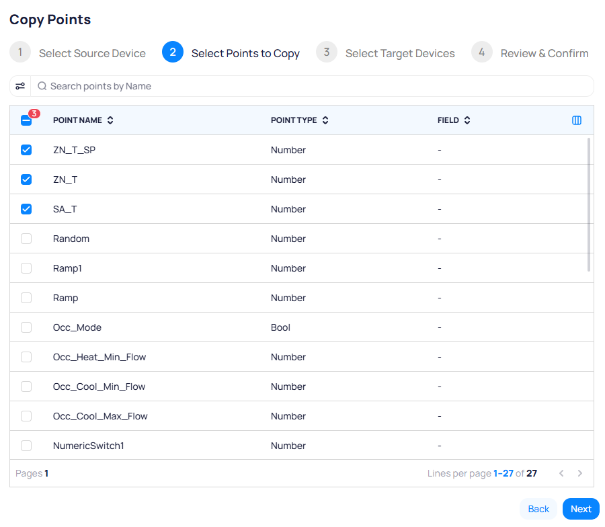This screenshot has width=605, height=527.
Task: Open step 4 Review & Confirm
Action: click(530, 53)
